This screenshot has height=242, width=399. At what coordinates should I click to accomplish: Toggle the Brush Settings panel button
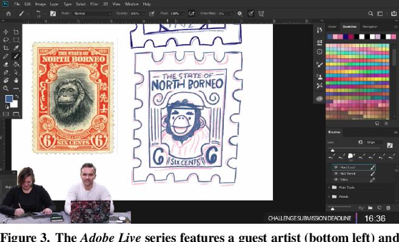coord(53,13)
